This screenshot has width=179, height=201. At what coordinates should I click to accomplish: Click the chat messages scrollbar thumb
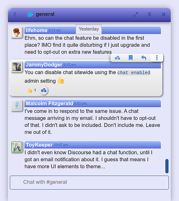[167, 166]
